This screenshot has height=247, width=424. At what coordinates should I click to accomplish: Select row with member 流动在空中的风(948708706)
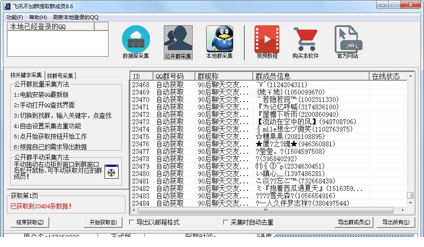click(268, 122)
